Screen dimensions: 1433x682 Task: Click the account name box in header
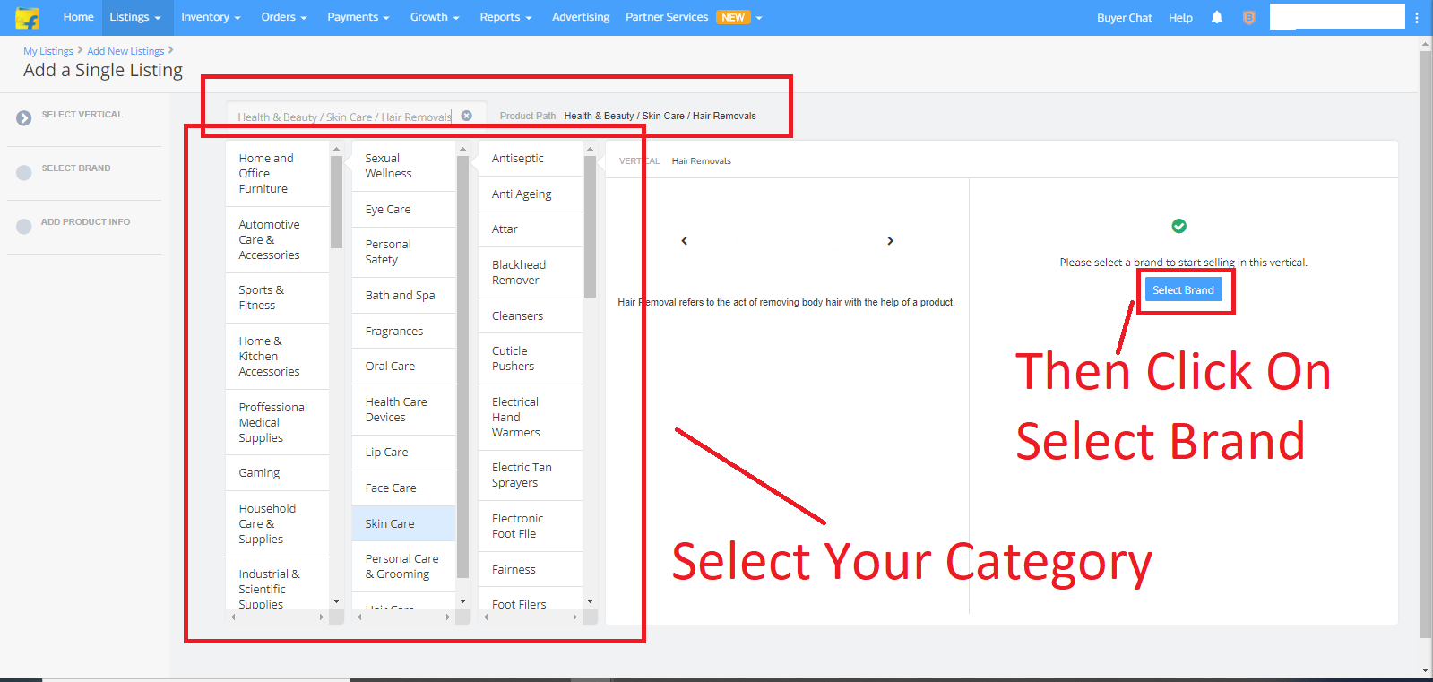pos(1337,16)
